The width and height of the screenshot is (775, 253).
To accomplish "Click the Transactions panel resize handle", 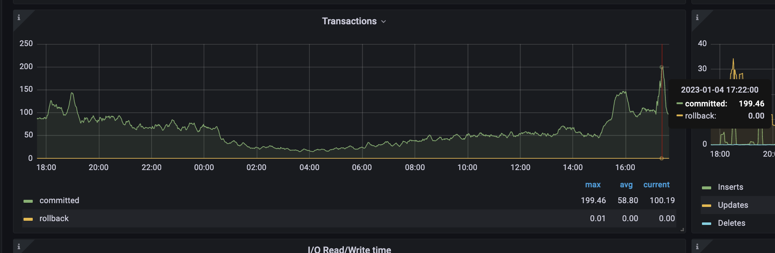I will click(x=682, y=230).
